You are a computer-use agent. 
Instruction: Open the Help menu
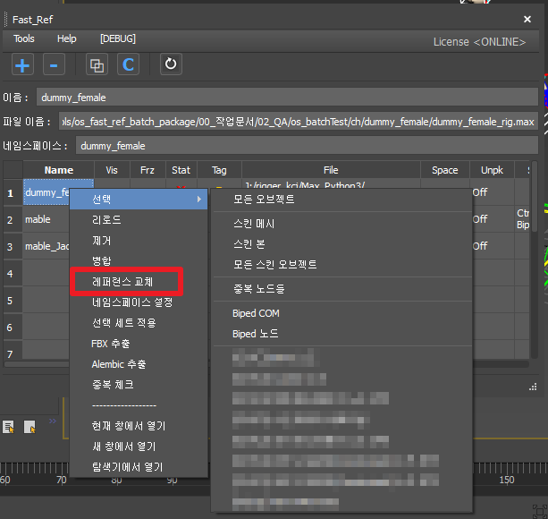[x=67, y=38]
